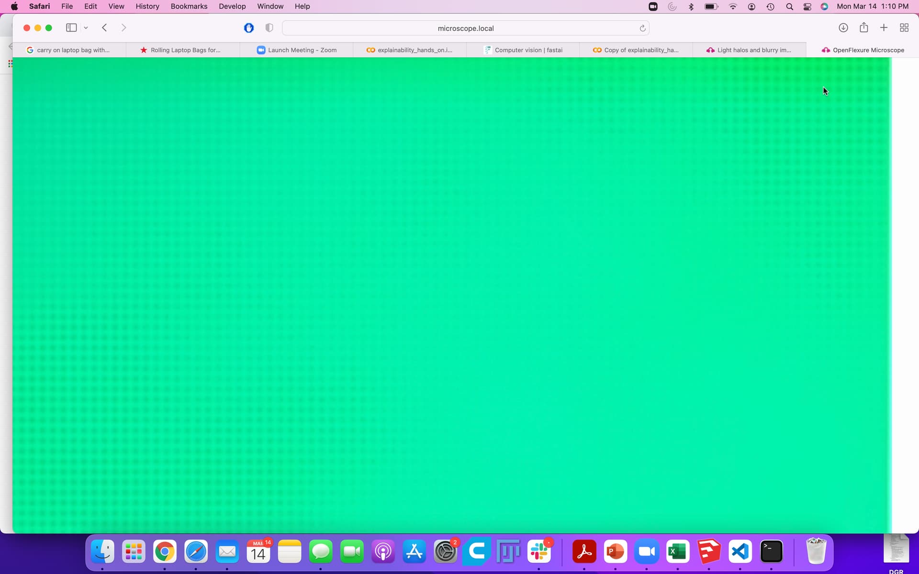Open the Window menu
Viewport: 919px width, 574px height.
pyautogui.click(x=270, y=6)
